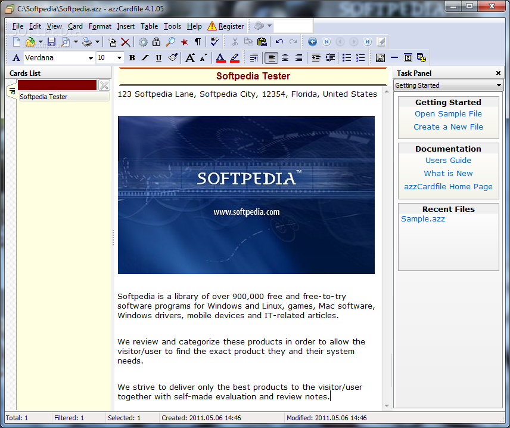This screenshot has width=510, height=428.
Task: Increase font size with the large A icon
Action: (x=190, y=58)
